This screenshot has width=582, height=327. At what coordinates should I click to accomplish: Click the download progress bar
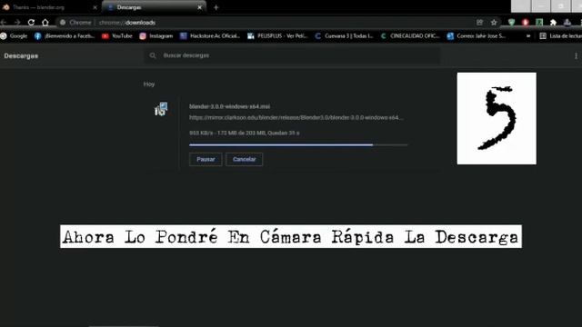298,145
